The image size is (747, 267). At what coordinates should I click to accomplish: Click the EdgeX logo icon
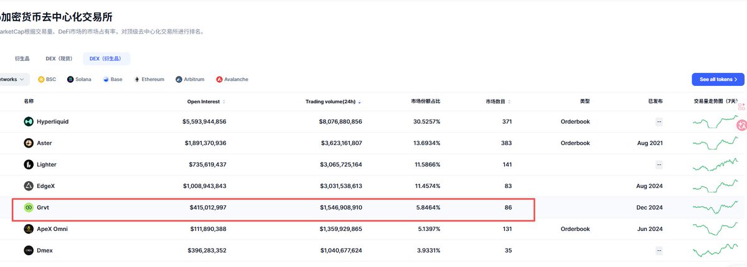tap(29, 186)
